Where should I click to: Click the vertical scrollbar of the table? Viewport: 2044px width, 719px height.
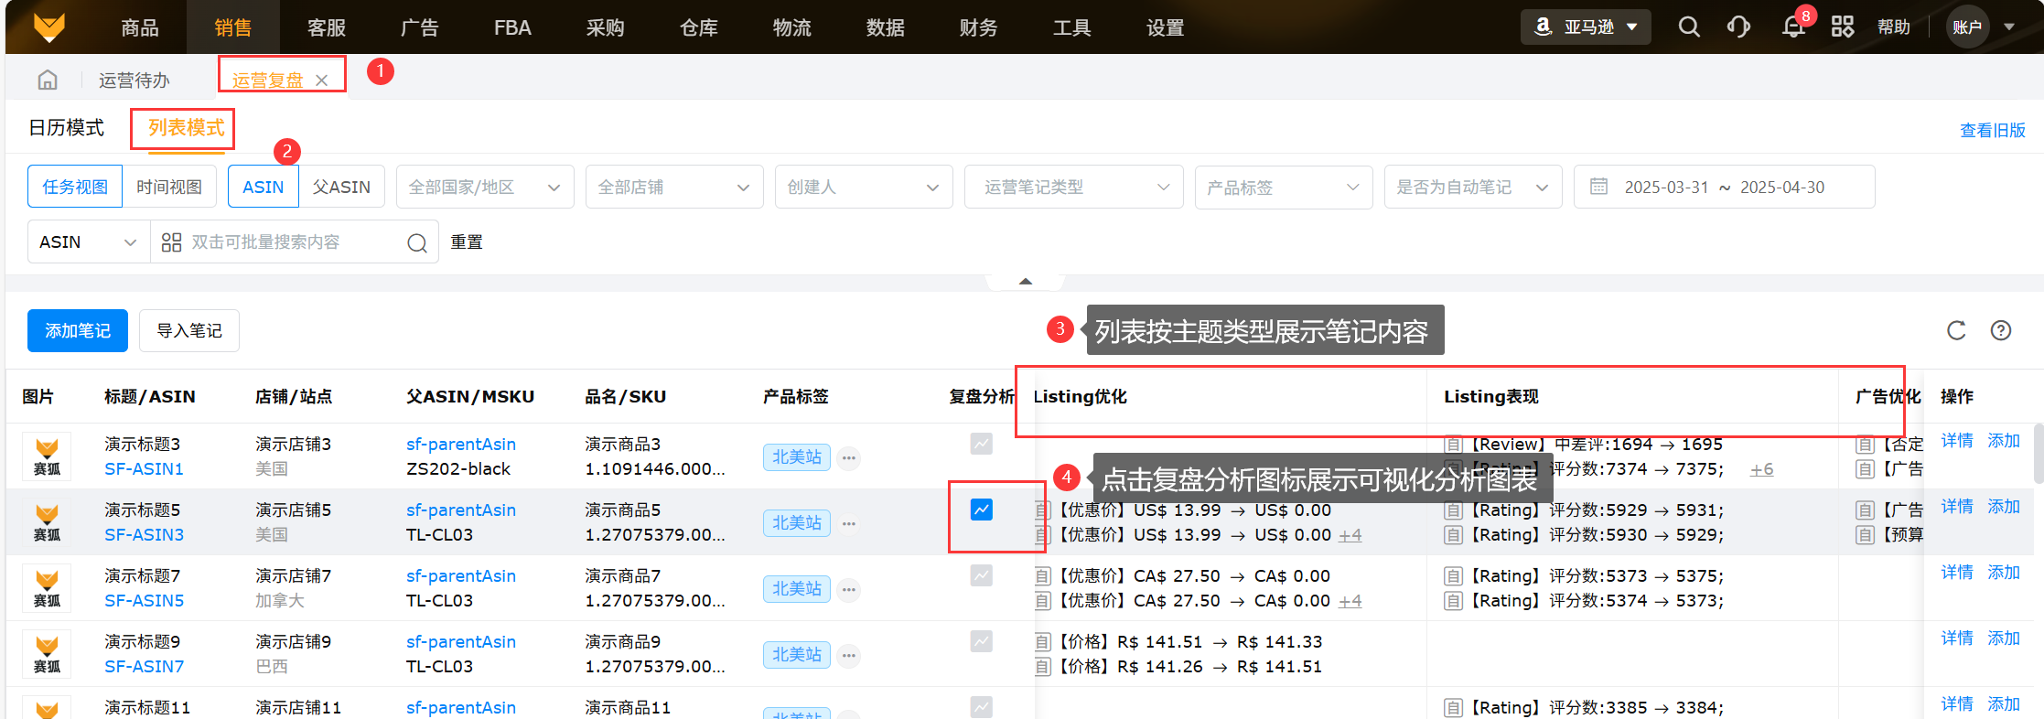coord(2039,453)
